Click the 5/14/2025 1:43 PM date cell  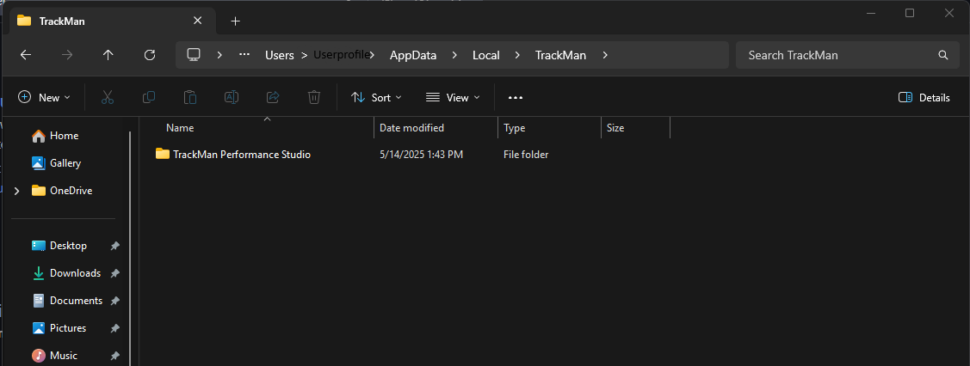coord(421,155)
